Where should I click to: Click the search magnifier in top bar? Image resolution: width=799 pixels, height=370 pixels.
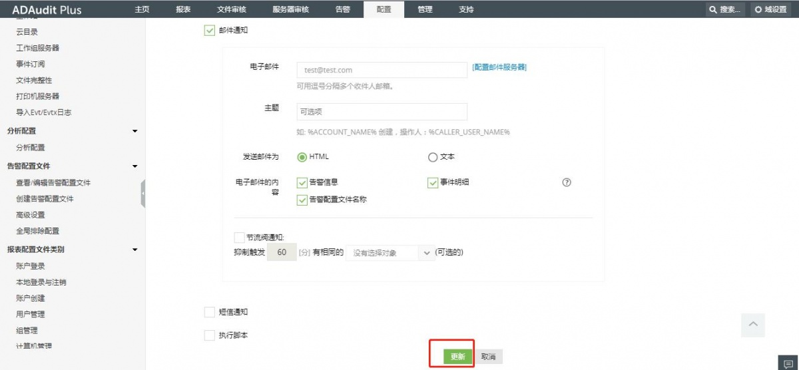pyautogui.click(x=713, y=10)
